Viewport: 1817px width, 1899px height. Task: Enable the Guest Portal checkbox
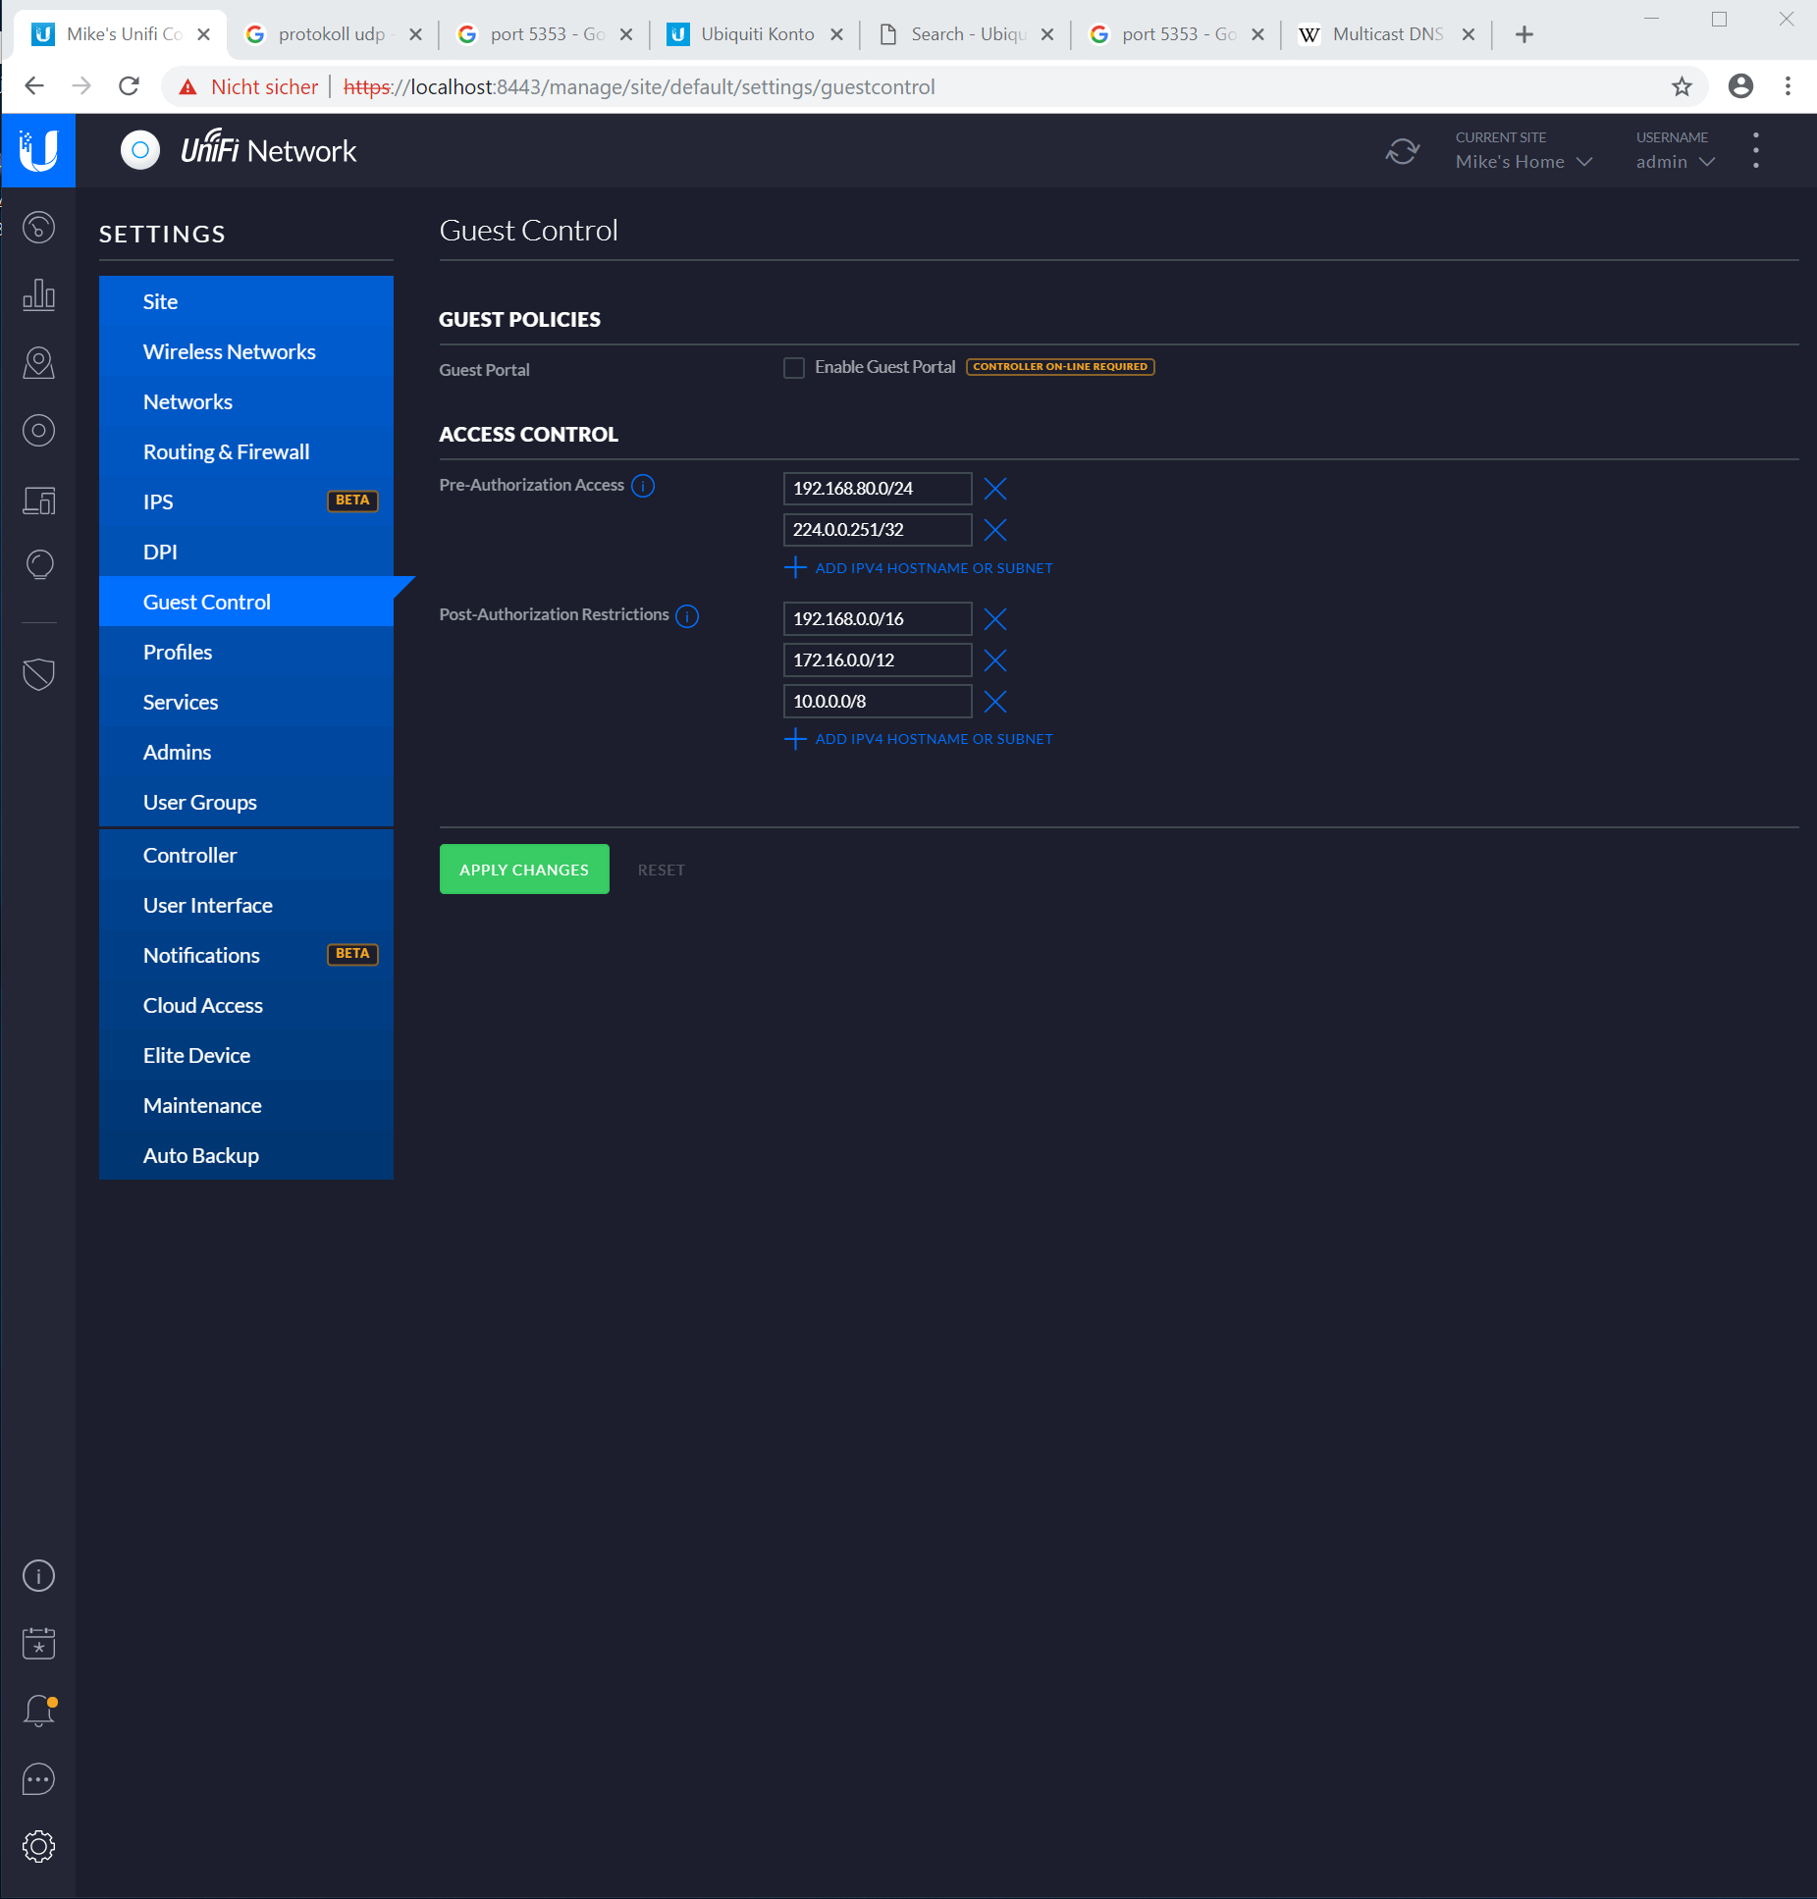pyautogui.click(x=793, y=368)
